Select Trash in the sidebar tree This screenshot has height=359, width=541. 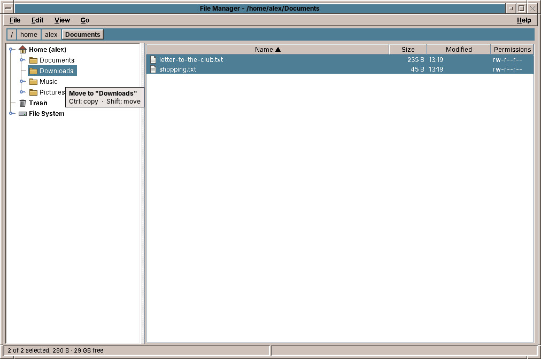[38, 103]
